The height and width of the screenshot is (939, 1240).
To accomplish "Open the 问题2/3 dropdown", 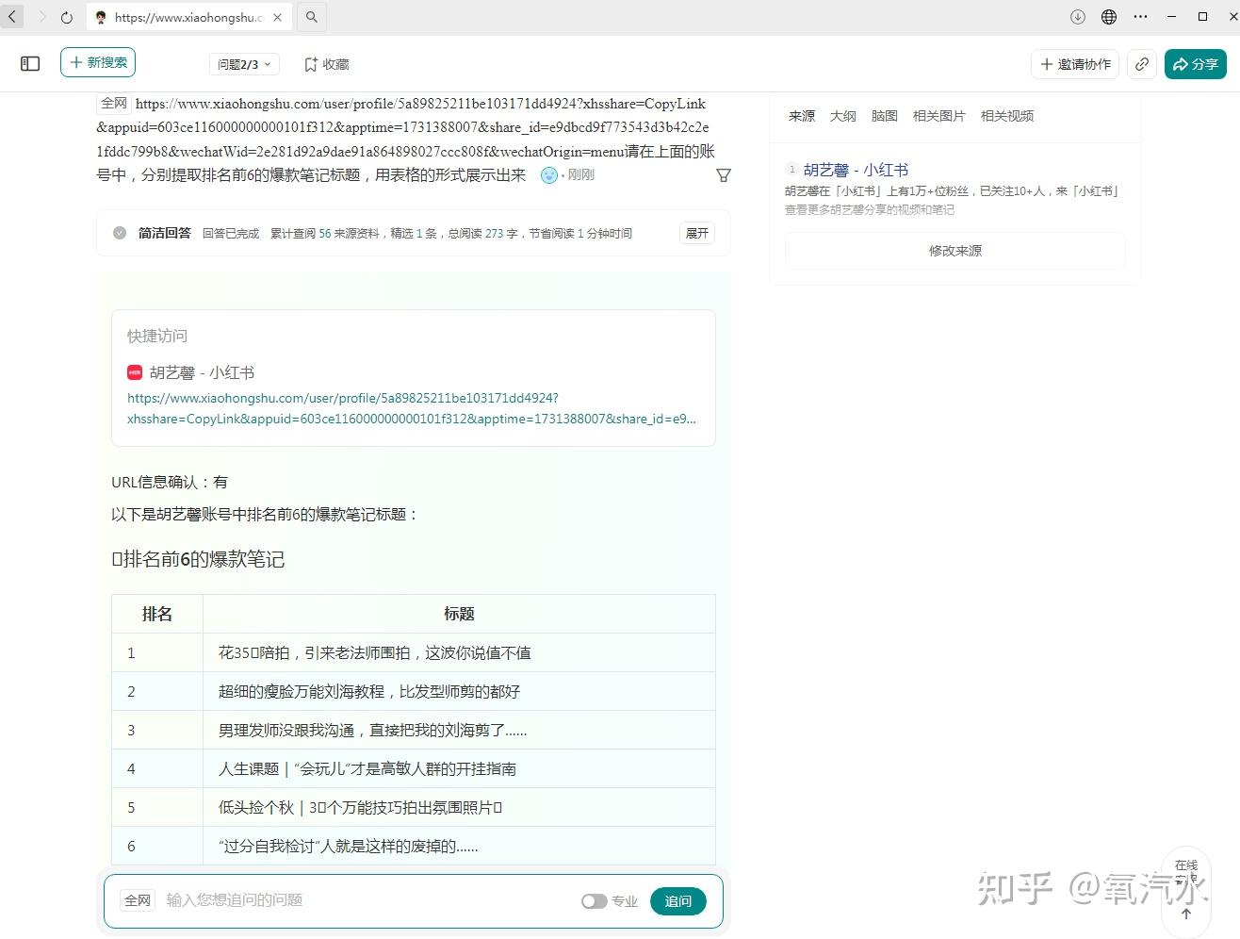I will coord(244,64).
